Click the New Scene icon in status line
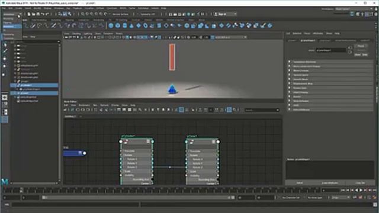 point(29,14)
